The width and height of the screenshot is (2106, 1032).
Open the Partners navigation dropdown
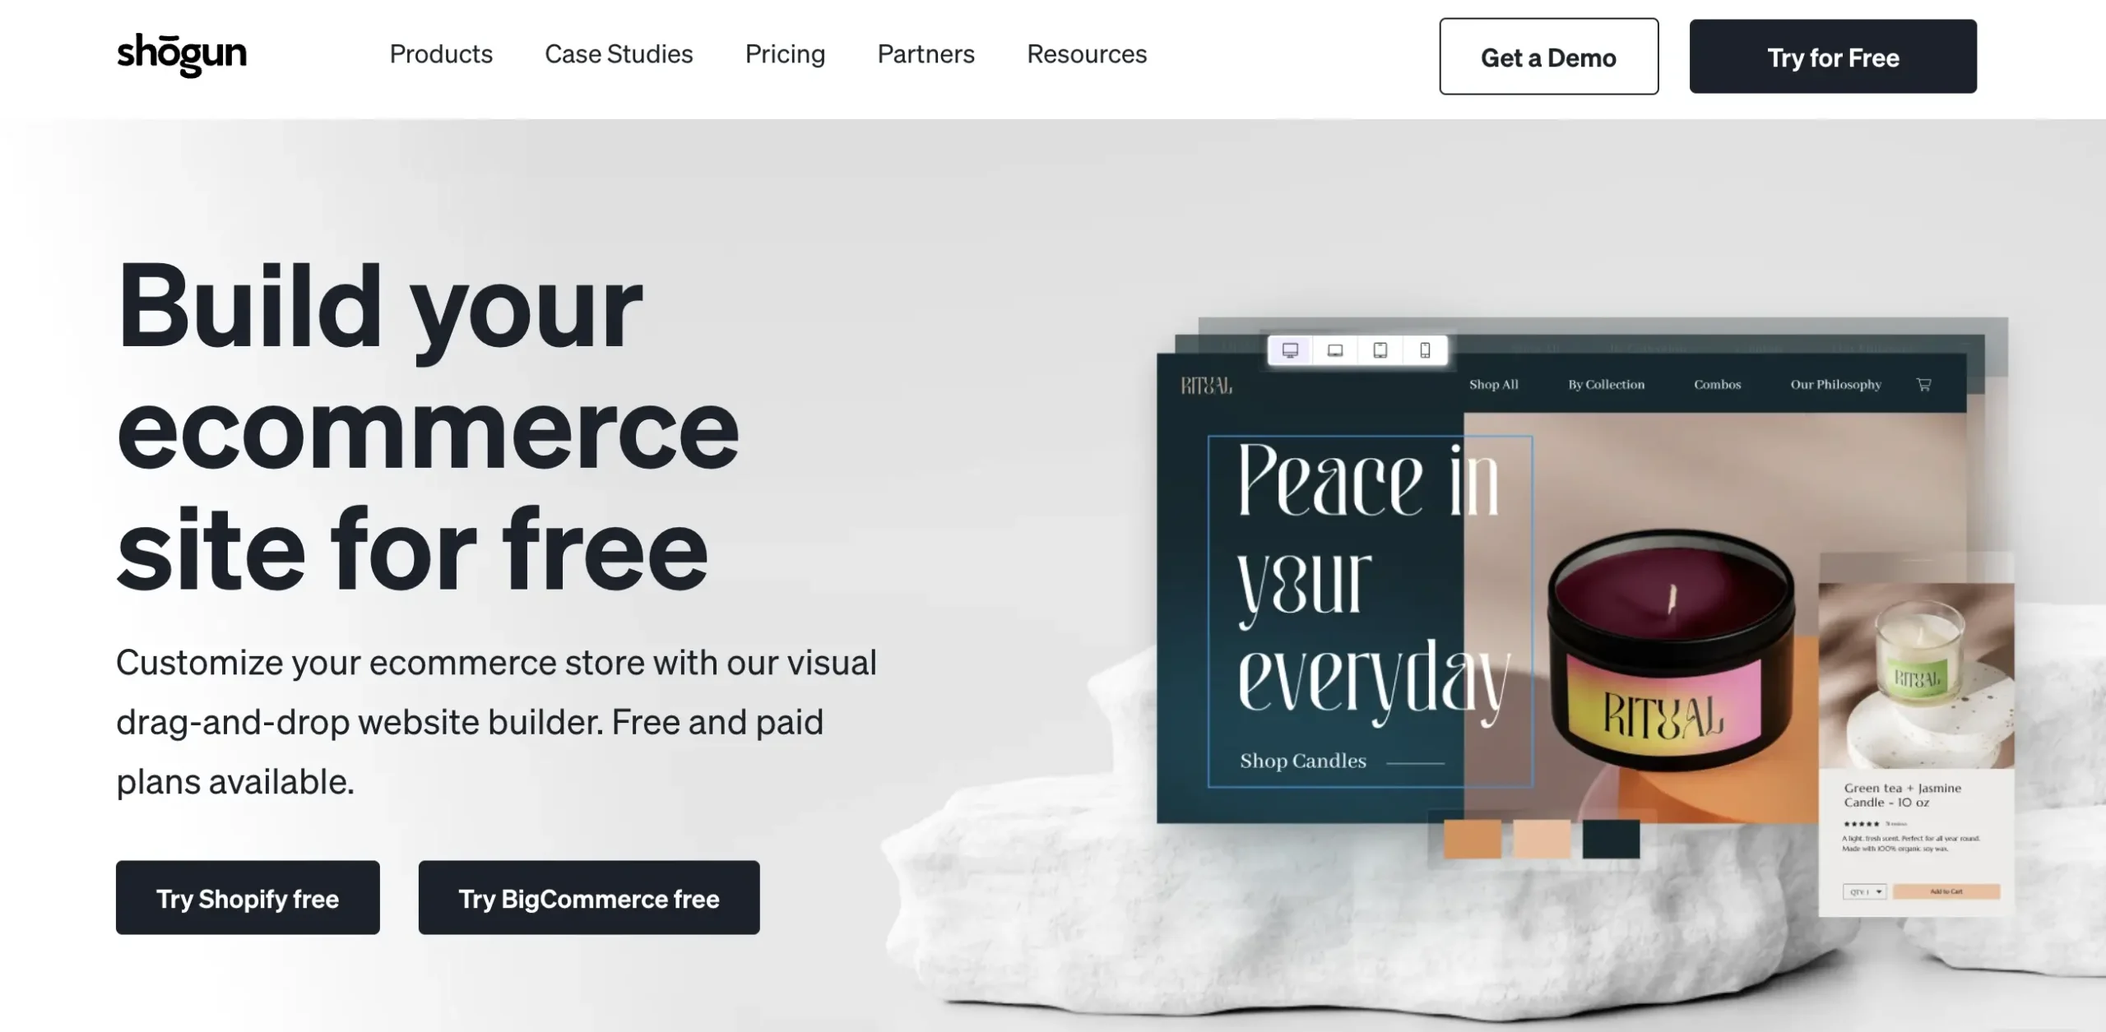click(x=925, y=55)
